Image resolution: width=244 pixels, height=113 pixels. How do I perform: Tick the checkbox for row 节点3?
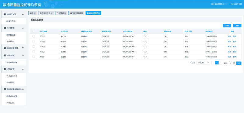(x=34, y=46)
